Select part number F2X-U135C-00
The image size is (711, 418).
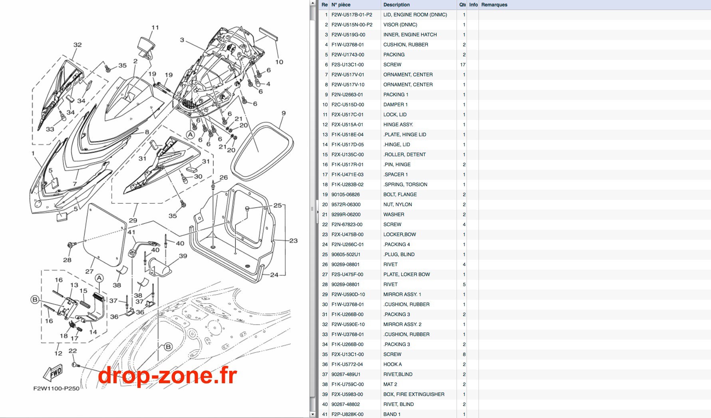pos(348,155)
